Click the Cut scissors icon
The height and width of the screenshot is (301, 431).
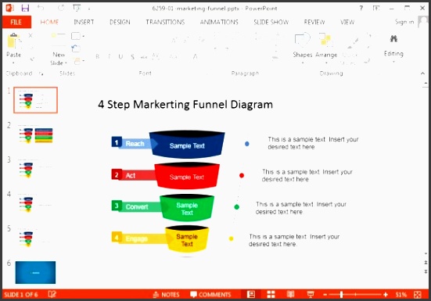(31, 35)
